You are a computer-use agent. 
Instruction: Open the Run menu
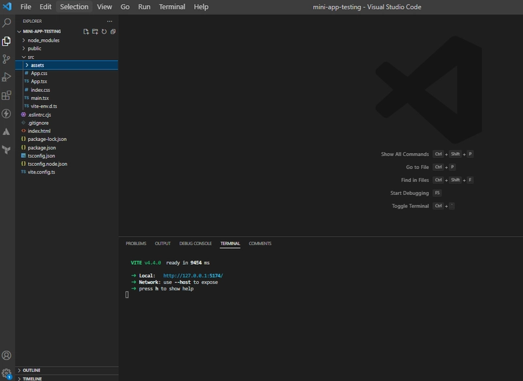point(144,7)
